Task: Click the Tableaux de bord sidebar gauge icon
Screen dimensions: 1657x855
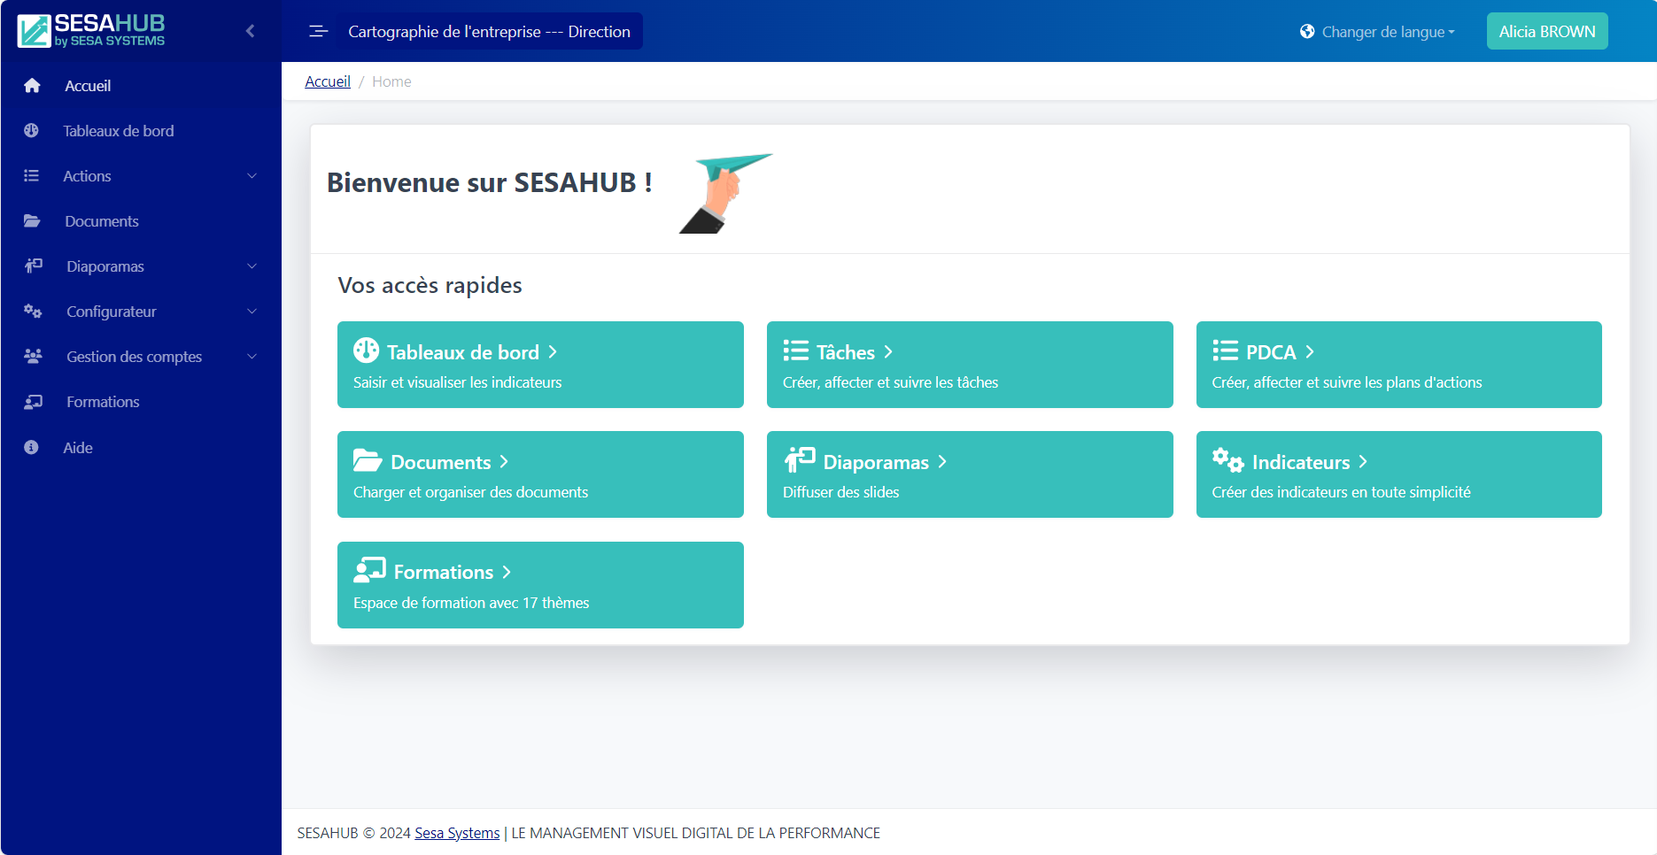Action: click(32, 131)
